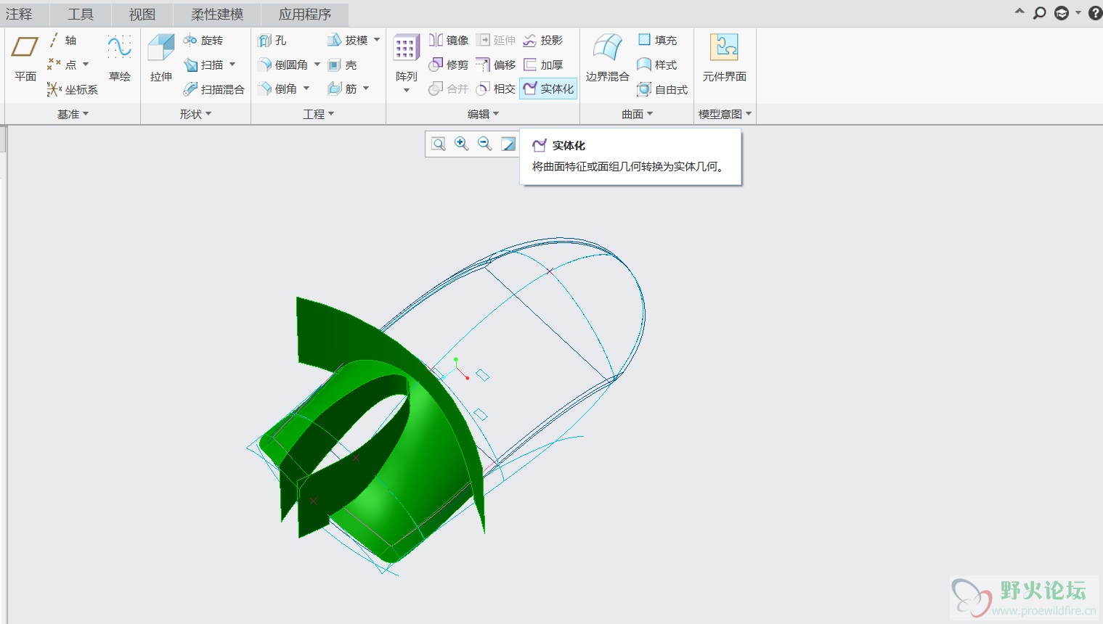Expand the 编辑 (Editing) group menu
This screenshot has width=1103, height=624.
click(483, 114)
